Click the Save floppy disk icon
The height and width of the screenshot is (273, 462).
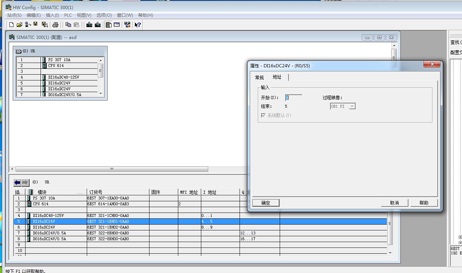(x=36, y=24)
